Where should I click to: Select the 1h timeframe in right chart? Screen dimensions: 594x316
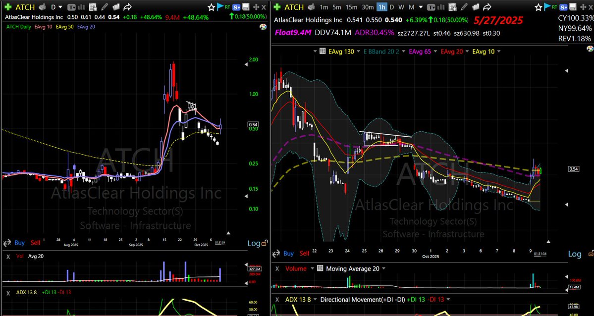382,7
